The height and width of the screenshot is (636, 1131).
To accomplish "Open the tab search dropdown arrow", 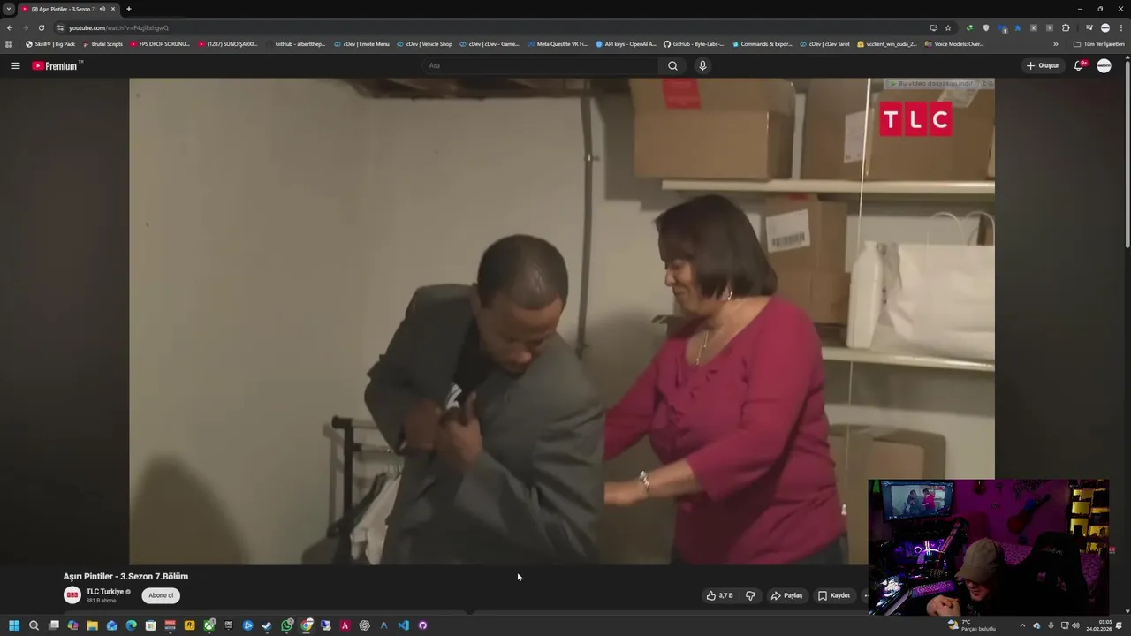I will [x=8, y=9].
